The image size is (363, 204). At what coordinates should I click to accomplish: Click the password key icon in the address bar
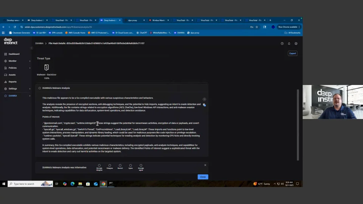tap(252, 27)
